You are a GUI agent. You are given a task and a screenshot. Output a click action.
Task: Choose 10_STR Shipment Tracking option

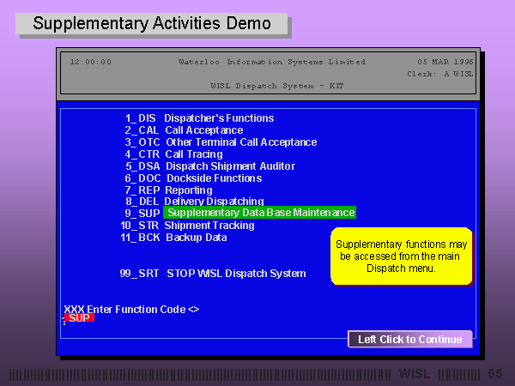(187, 226)
